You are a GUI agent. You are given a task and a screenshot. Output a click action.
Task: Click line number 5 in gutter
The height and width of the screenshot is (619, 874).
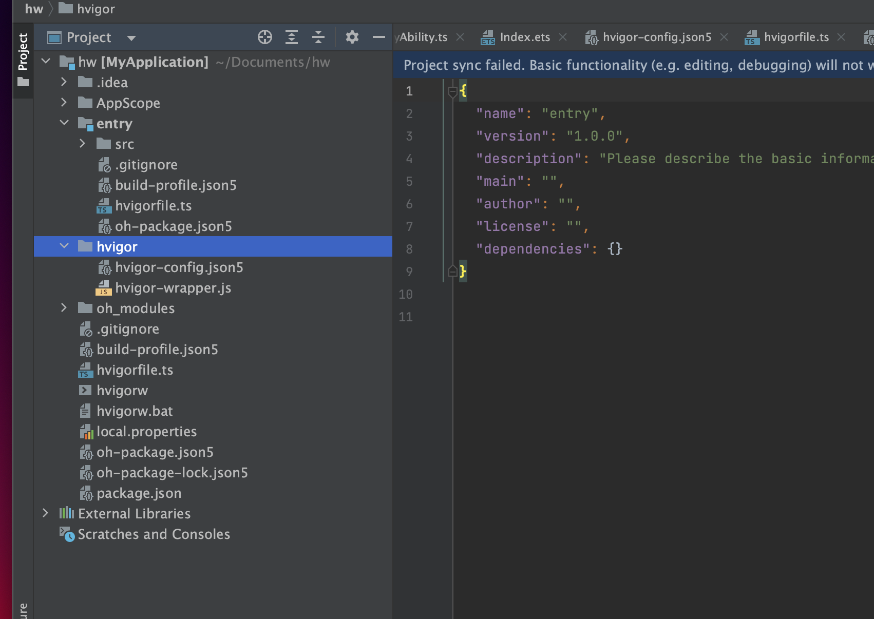point(409,181)
